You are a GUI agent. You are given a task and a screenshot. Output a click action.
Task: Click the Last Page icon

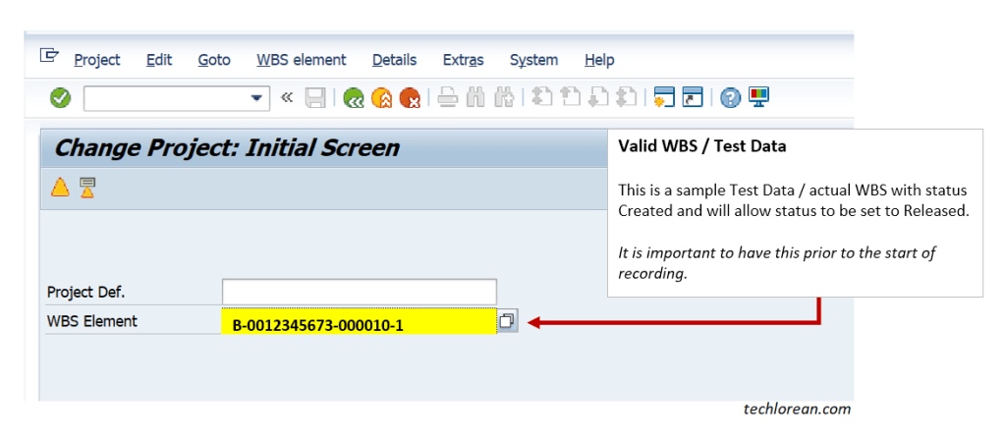click(626, 97)
